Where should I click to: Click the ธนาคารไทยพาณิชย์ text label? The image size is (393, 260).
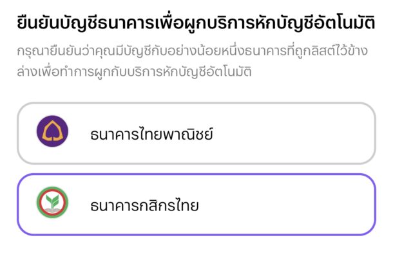pos(151,134)
